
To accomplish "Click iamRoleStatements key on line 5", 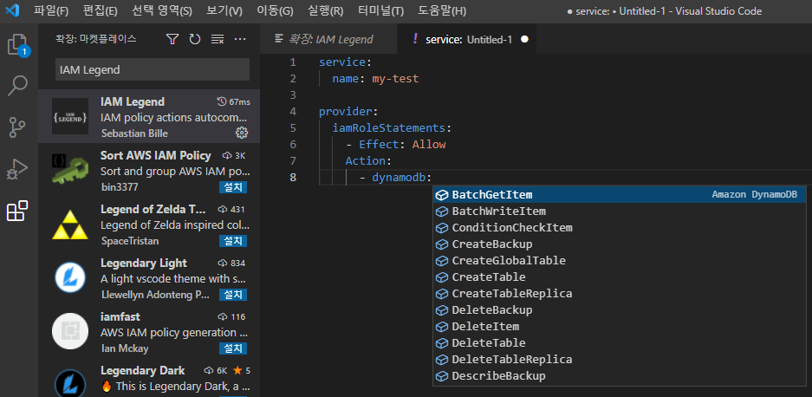I will tap(388, 128).
